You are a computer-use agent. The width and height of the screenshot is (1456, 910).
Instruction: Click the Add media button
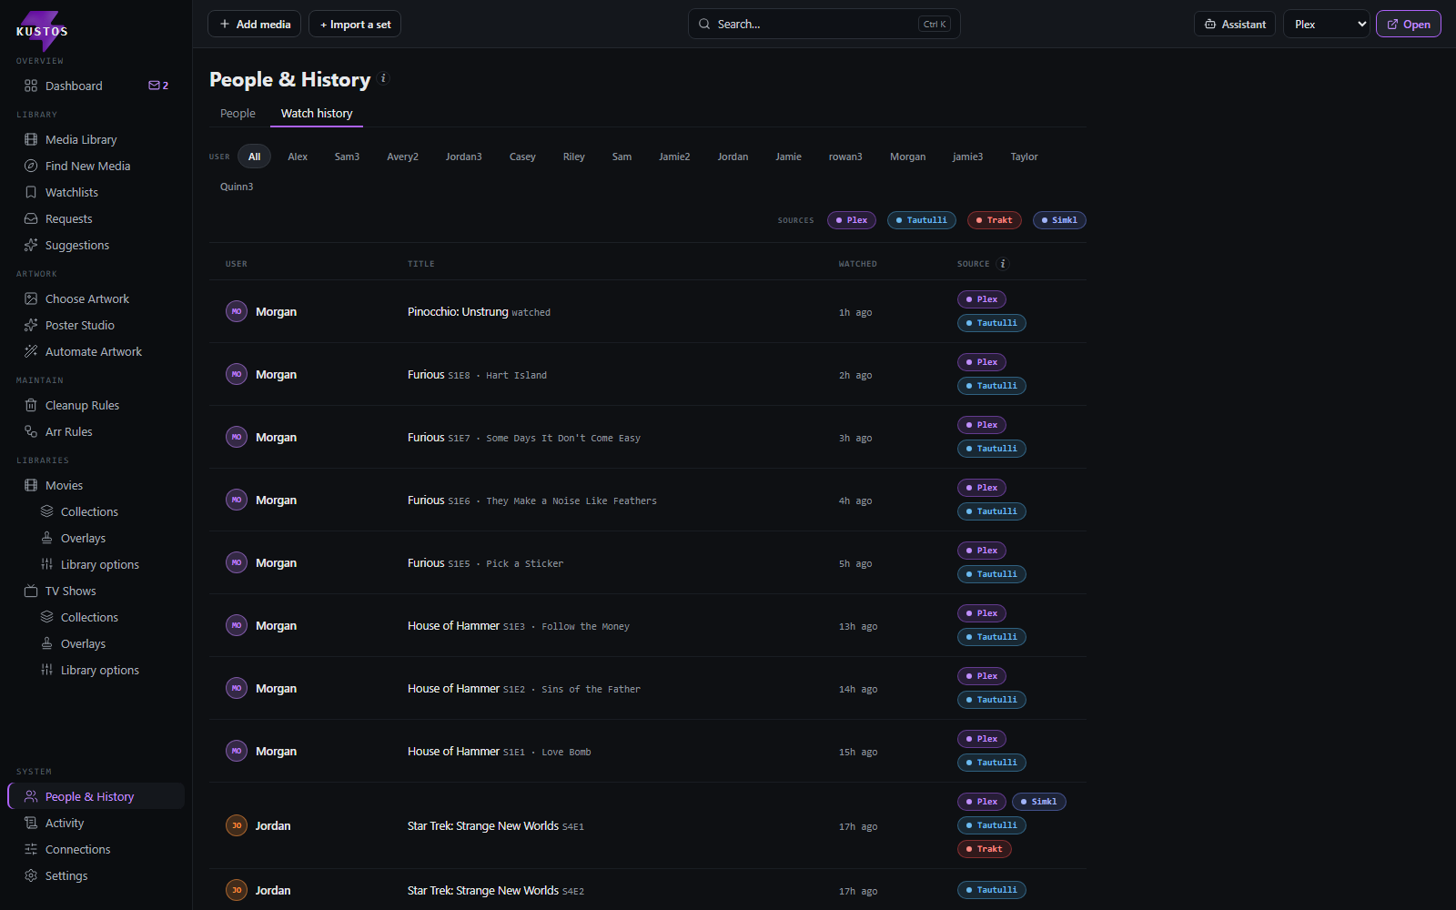255,25
